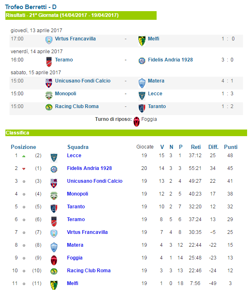Open Unicusano Fondi Calcio link in standings
Screen dimensions: 250x290
(x=95, y=181)
